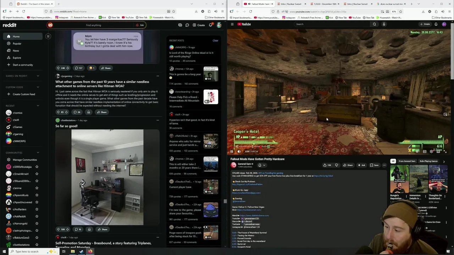454x255 pixels.
Task: Open the YouTube guide hamburger menu
Action: click(232, 24)
